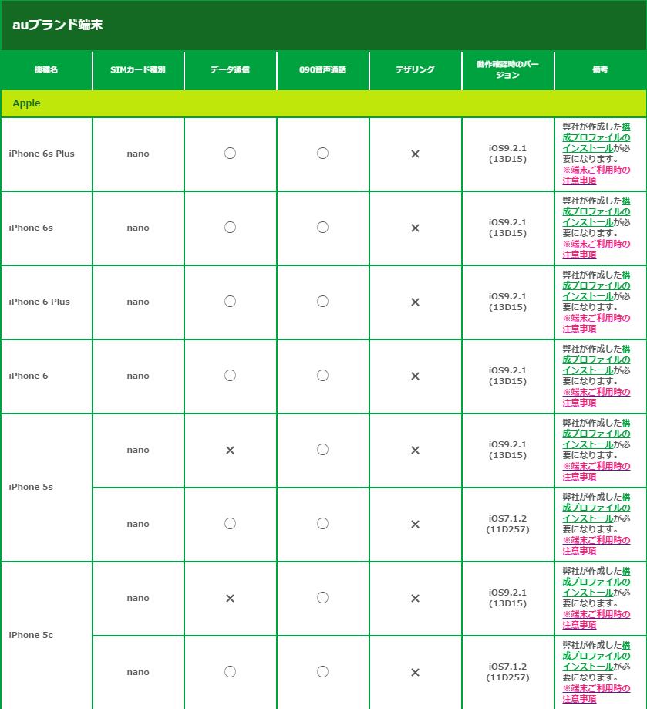The width and height of the screenshot is (647, 709).
Task: Select the iPhone 6s Plus model name
Action: (x=42, y=154)
